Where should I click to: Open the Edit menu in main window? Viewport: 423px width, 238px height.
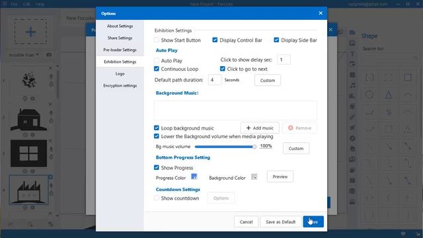26,4
